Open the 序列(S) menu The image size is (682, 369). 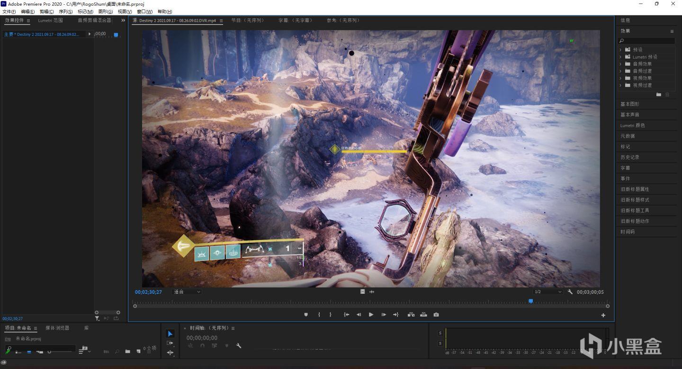click(66, 11)
